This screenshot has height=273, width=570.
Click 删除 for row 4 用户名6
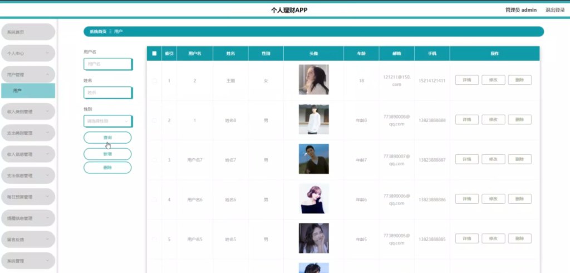520,199
